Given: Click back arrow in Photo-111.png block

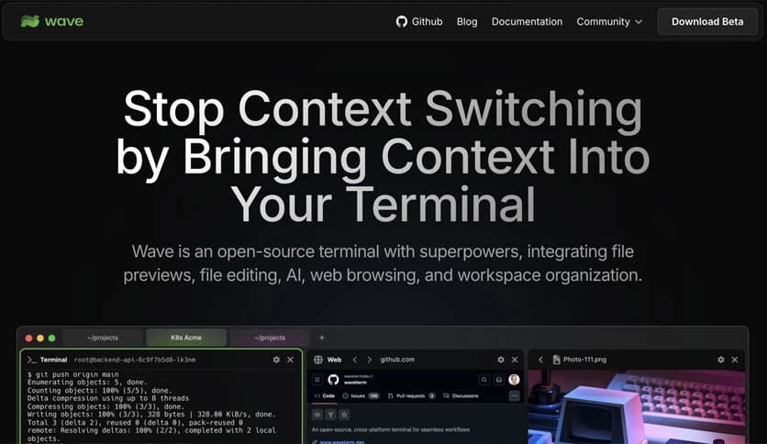Looking at the screenshot, I should [540, 360].
